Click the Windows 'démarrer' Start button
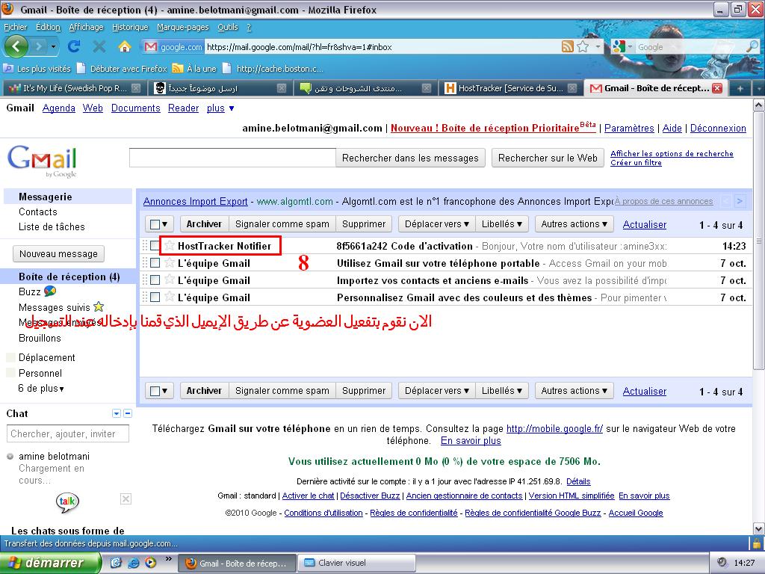Image resolution: width=765 pixels, height=574 pixels. (x=50, y=563)
